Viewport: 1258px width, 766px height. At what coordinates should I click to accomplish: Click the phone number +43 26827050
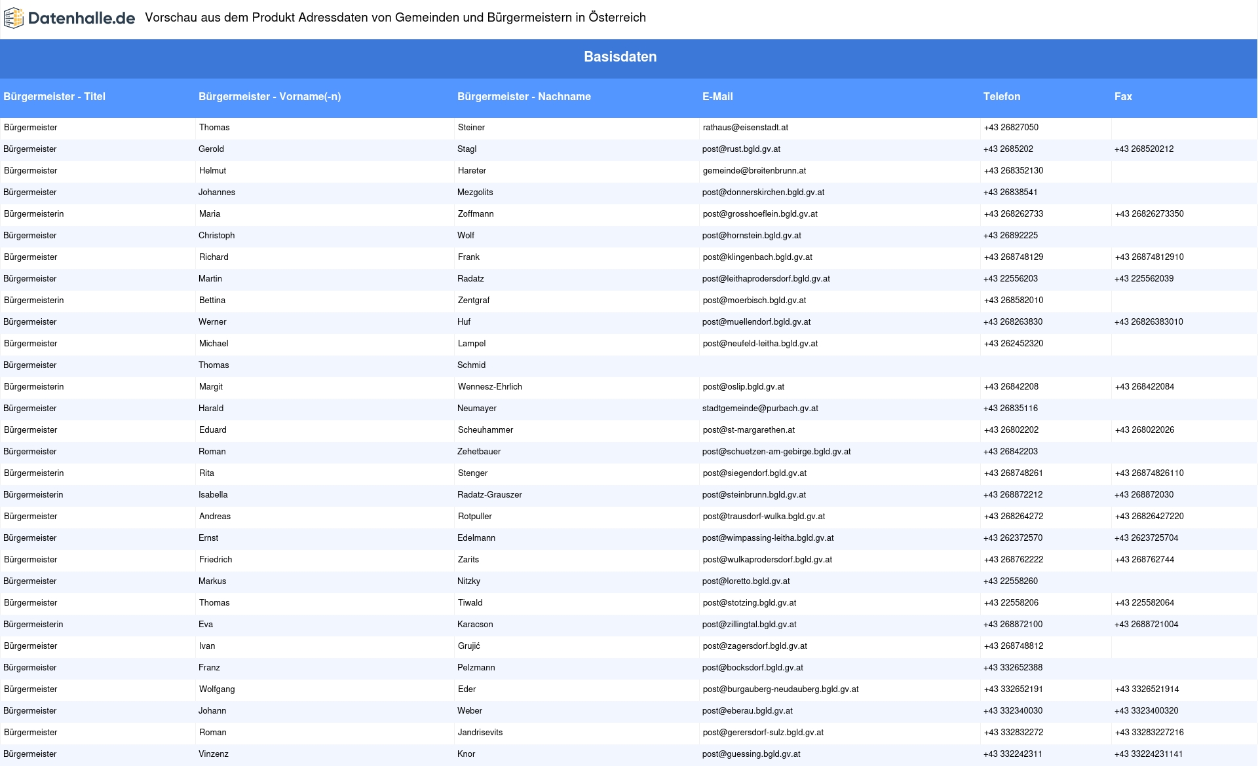tap(1010, 128)
